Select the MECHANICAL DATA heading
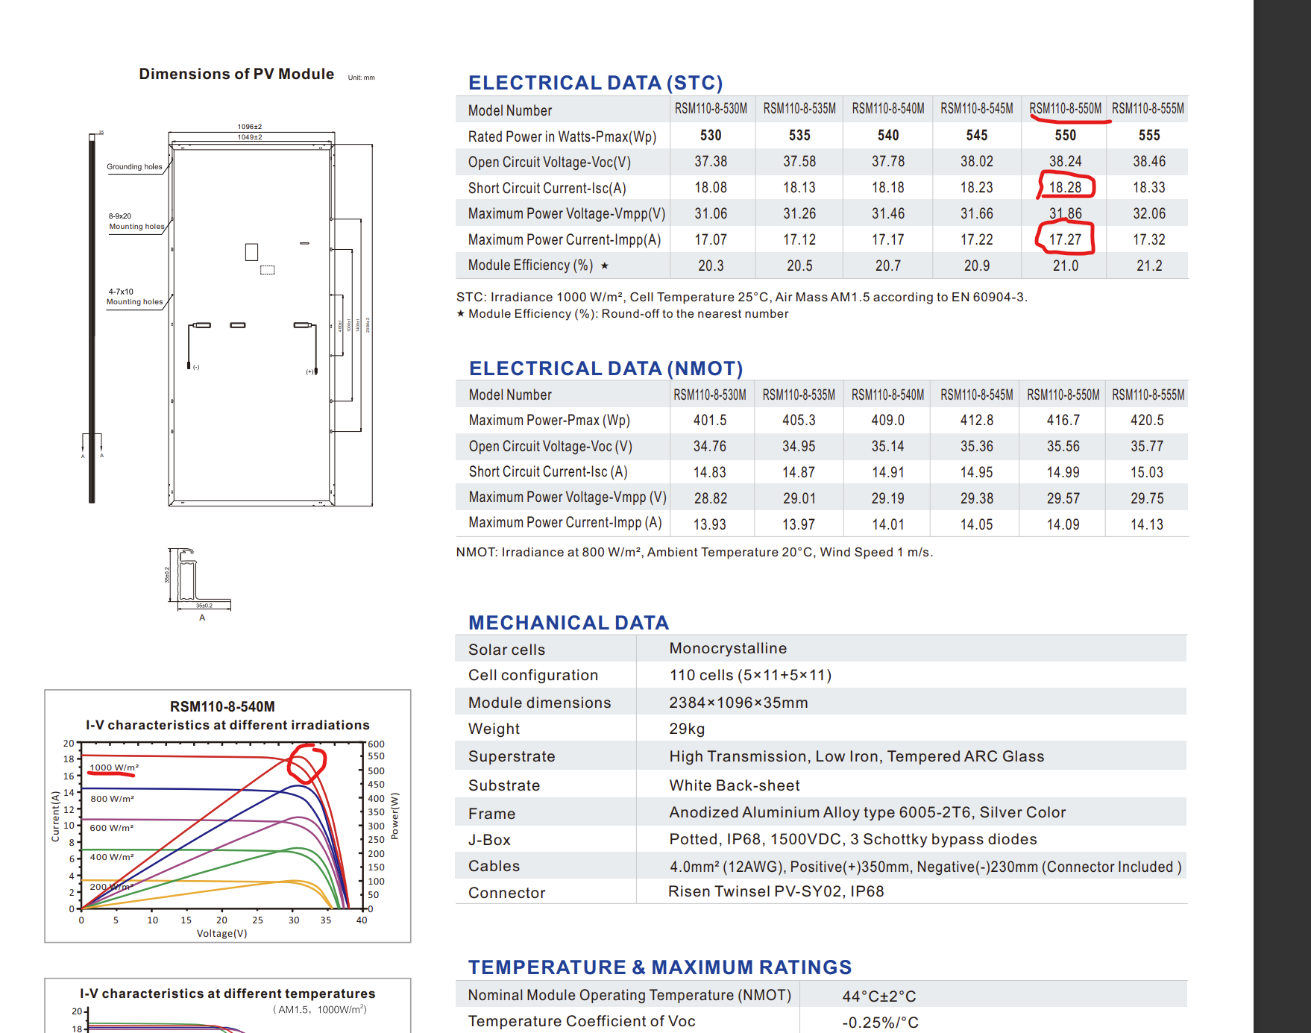Viewport: 1311px width, 1033px height. pos(568,623)
